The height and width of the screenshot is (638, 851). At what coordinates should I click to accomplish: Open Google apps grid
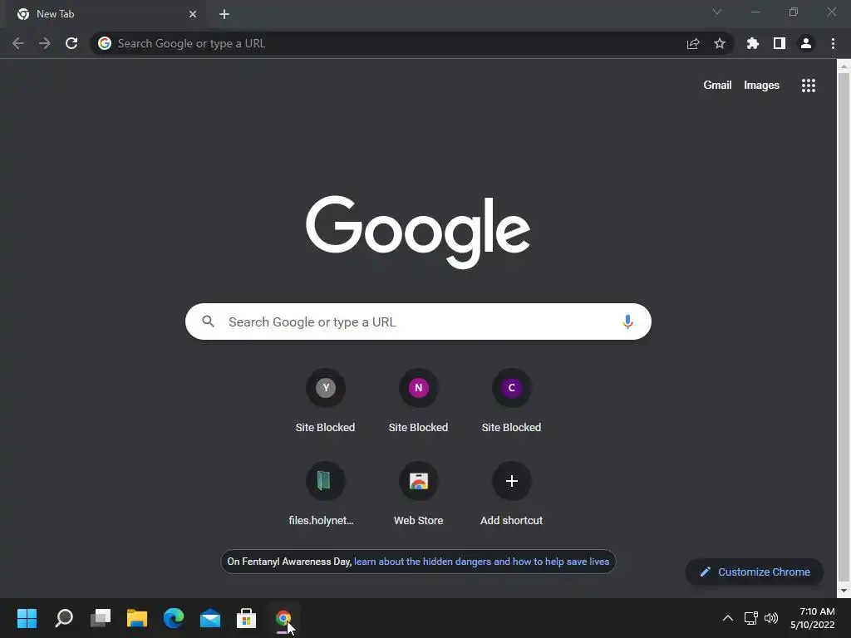click(x=809, y=86)
